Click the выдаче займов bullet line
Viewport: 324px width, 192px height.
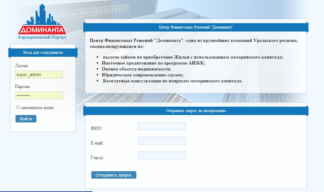[x=193, y=57]
